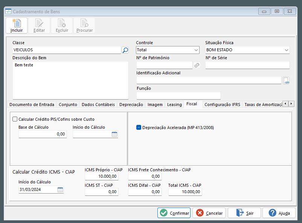Open calendar picker for ICMS CIAP start date
This screenshot has width=302, height=223.
point(60,189)
